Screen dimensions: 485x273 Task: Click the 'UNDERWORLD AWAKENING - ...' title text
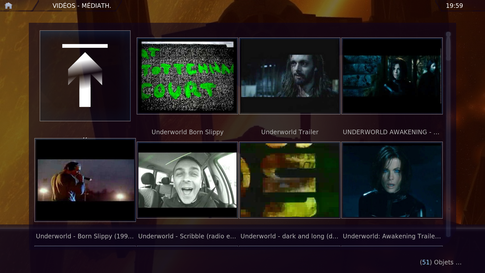[391, 132]
